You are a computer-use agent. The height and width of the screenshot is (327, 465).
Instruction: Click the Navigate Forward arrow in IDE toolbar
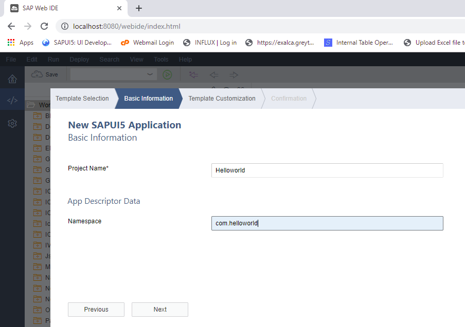point(234,74)
